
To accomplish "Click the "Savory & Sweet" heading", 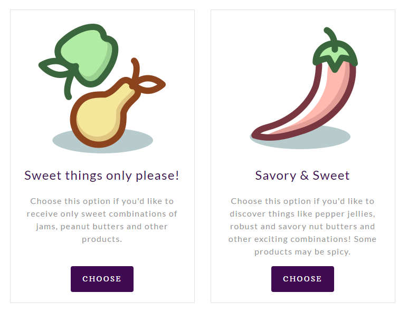I will pyautogui.click(x=302, y=175).
